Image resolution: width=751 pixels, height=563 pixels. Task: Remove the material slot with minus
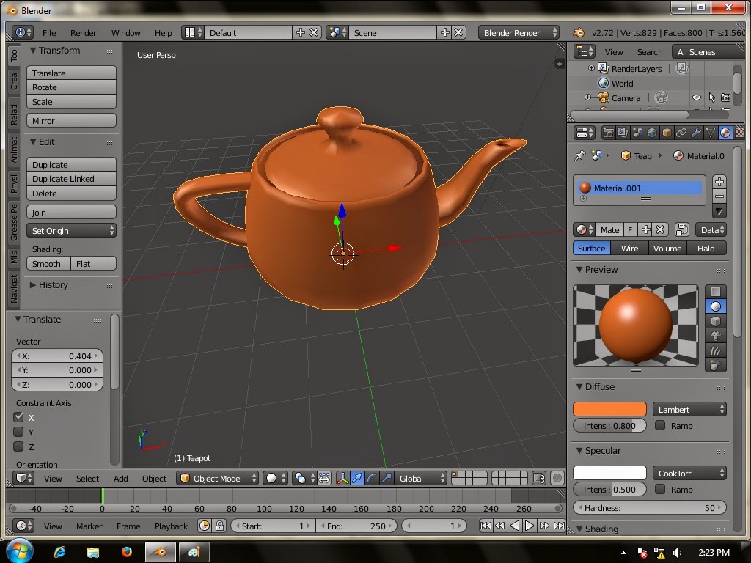(719, 196)
